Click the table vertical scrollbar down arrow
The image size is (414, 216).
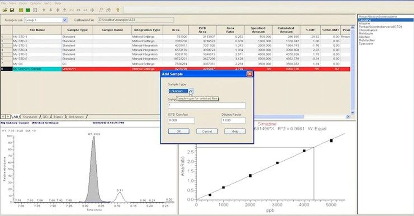(352, 112)
